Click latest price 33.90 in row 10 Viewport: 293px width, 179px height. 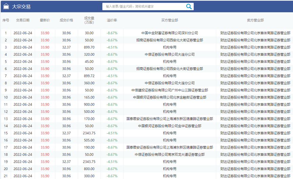(x=45, y=97)
